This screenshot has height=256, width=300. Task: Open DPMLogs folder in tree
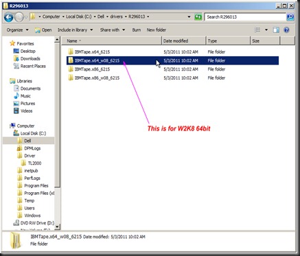coord(32,148)
